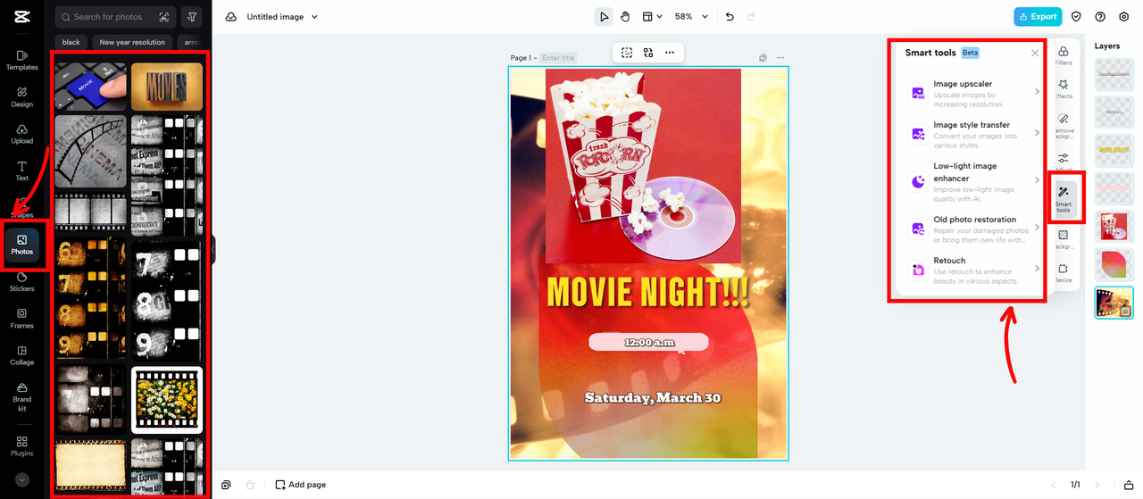Click the Export button

pos(1037,16)
